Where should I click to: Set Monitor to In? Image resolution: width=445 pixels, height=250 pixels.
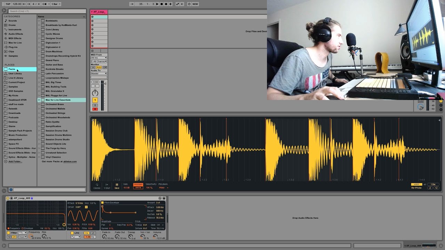pyautogui.click(x=93, y=67)
